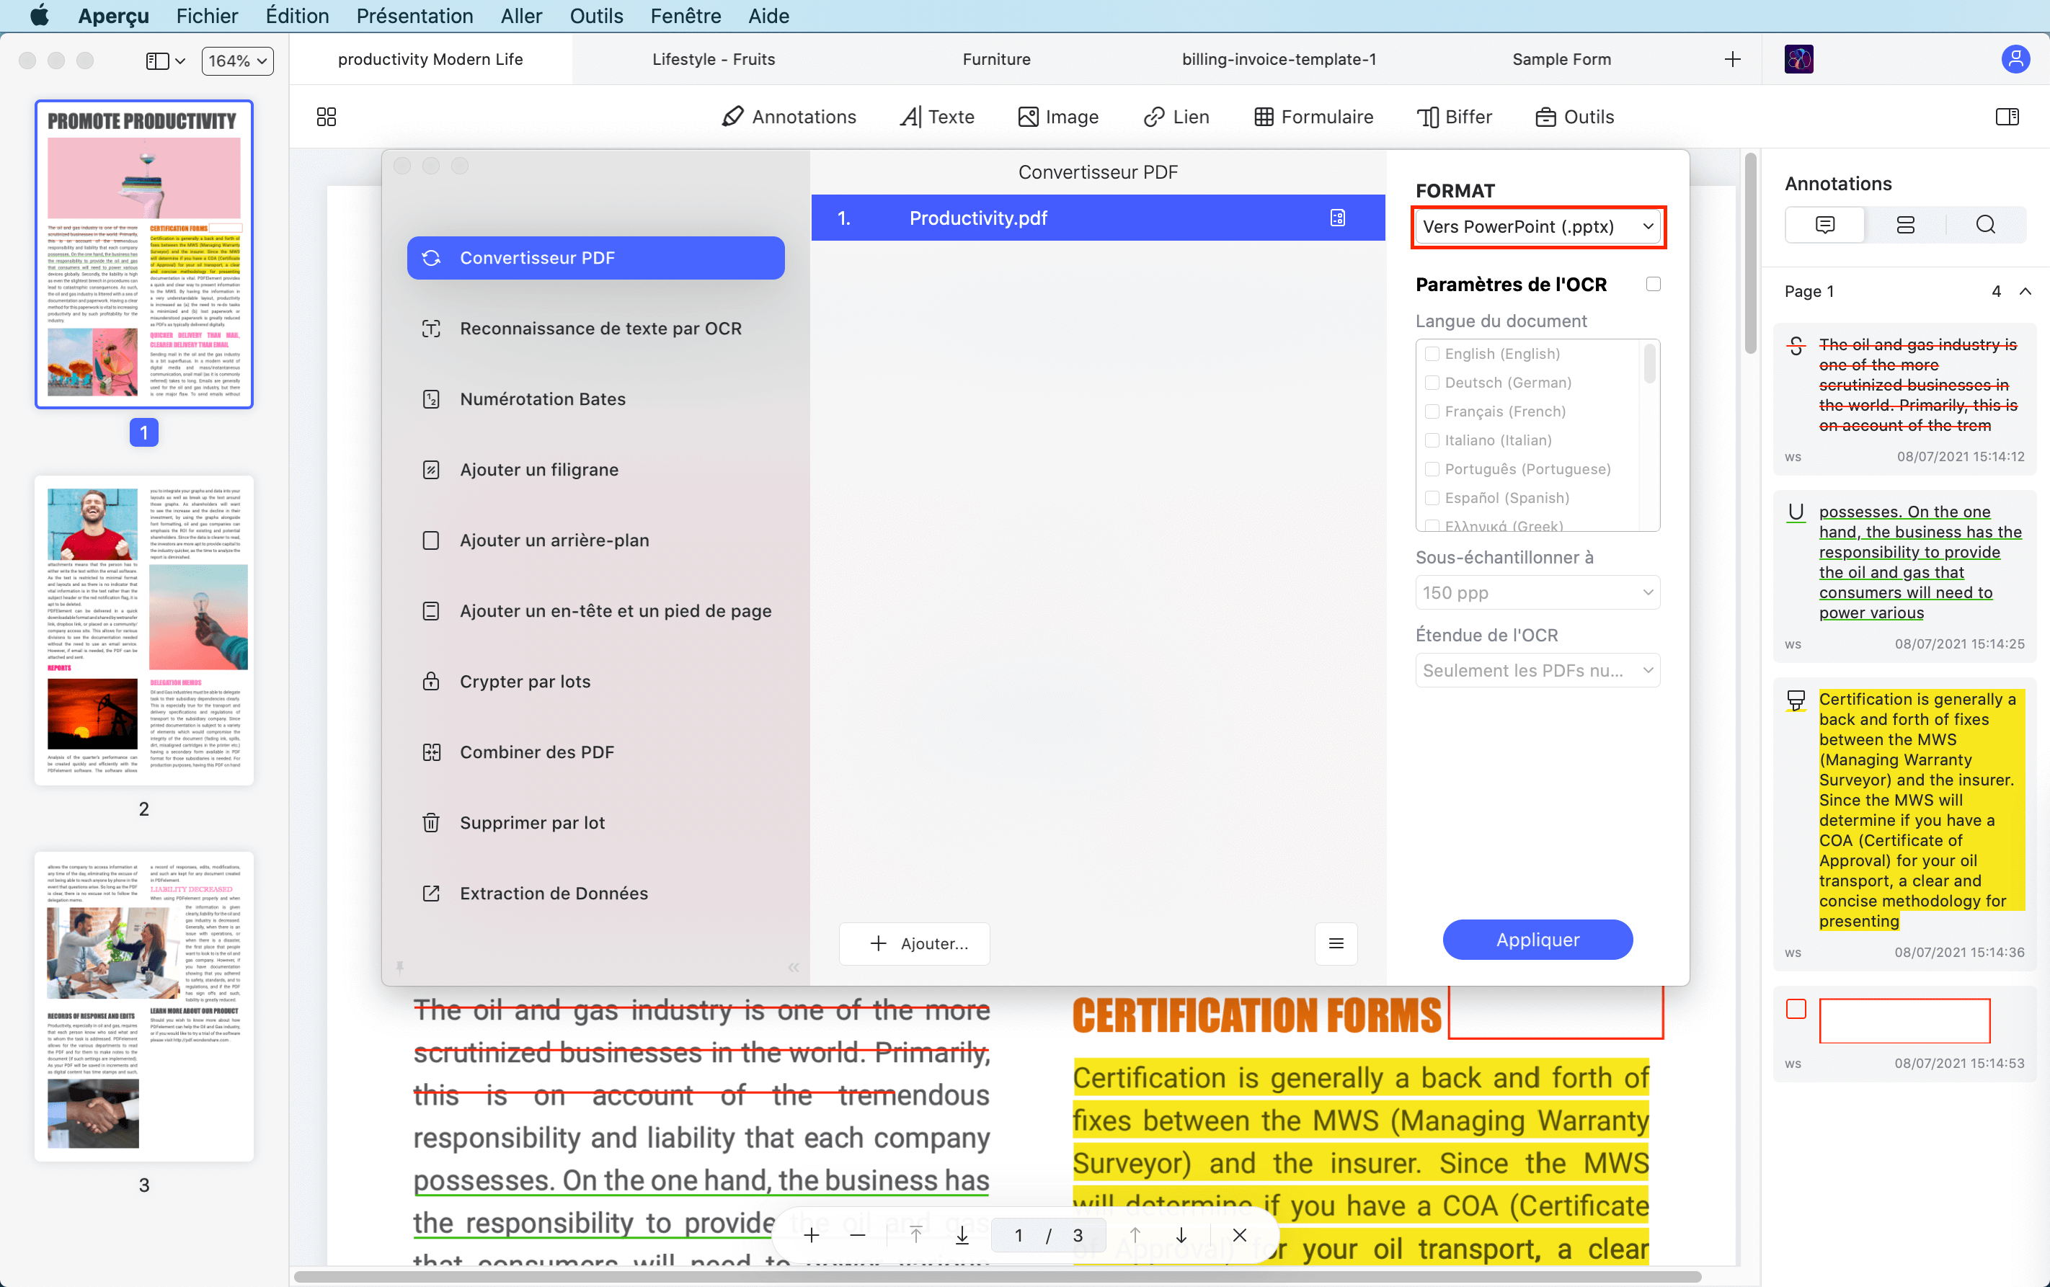Open the Outils menu in menu bar

593,17
